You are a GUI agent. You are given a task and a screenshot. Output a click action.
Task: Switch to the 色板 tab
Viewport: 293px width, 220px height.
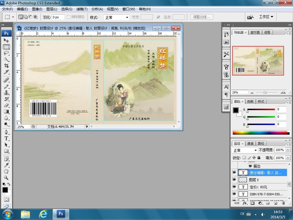point(250,101)
